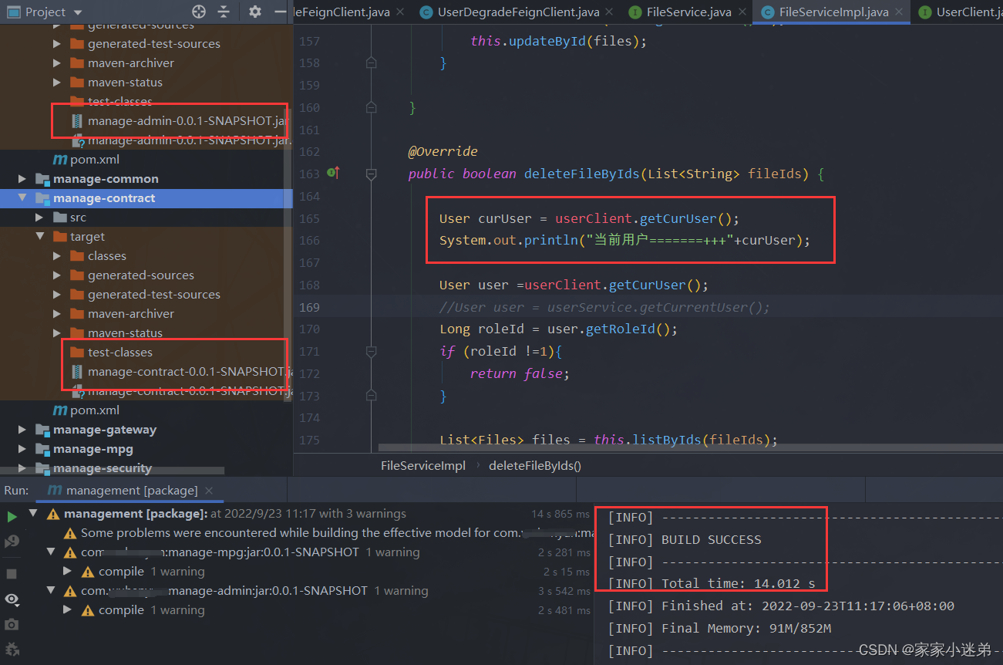Viewport: 1003px width, 665px height.
Task: Toggle the fold marker at line 171
Action: [x=371, y=352]
